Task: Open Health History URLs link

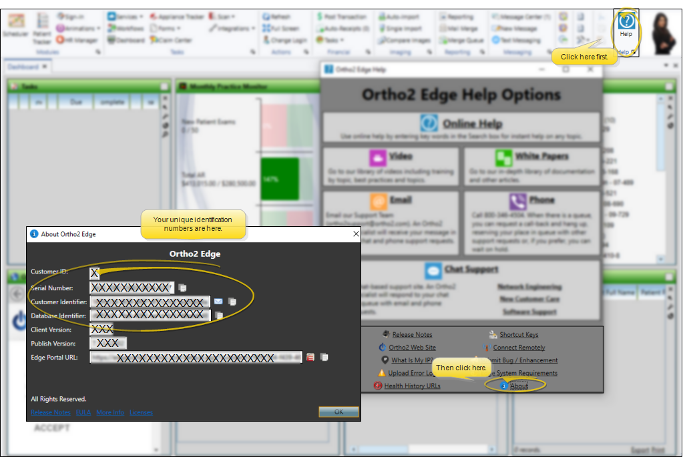Action: coord(412,386)
